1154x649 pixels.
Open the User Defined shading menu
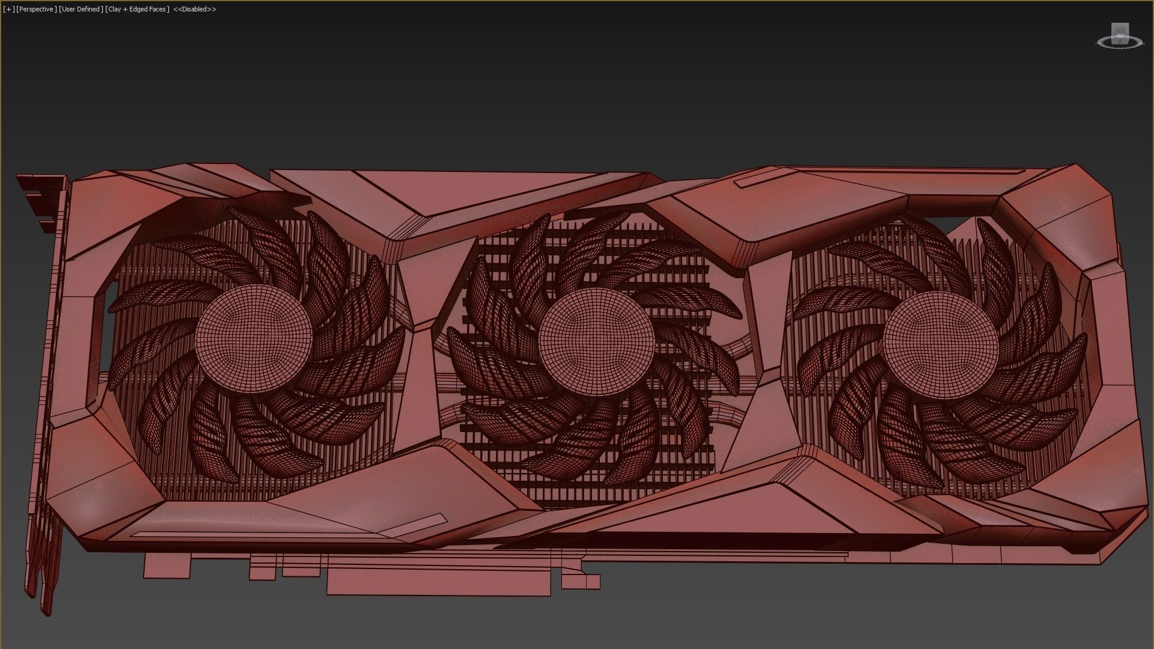81,10
